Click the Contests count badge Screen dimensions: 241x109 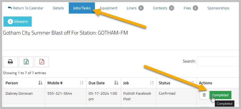point(171,8)
